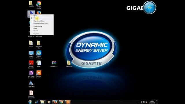Open the Windows Start menu
The image size is (185, 104).
coord(30,102)
